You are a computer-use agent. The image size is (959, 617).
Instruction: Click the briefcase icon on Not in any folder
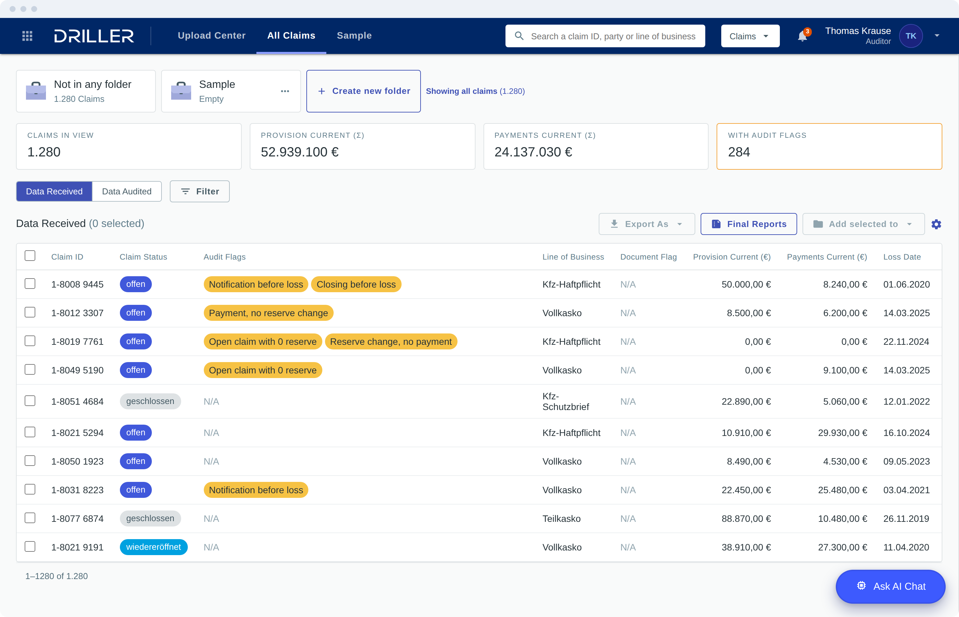36,91
